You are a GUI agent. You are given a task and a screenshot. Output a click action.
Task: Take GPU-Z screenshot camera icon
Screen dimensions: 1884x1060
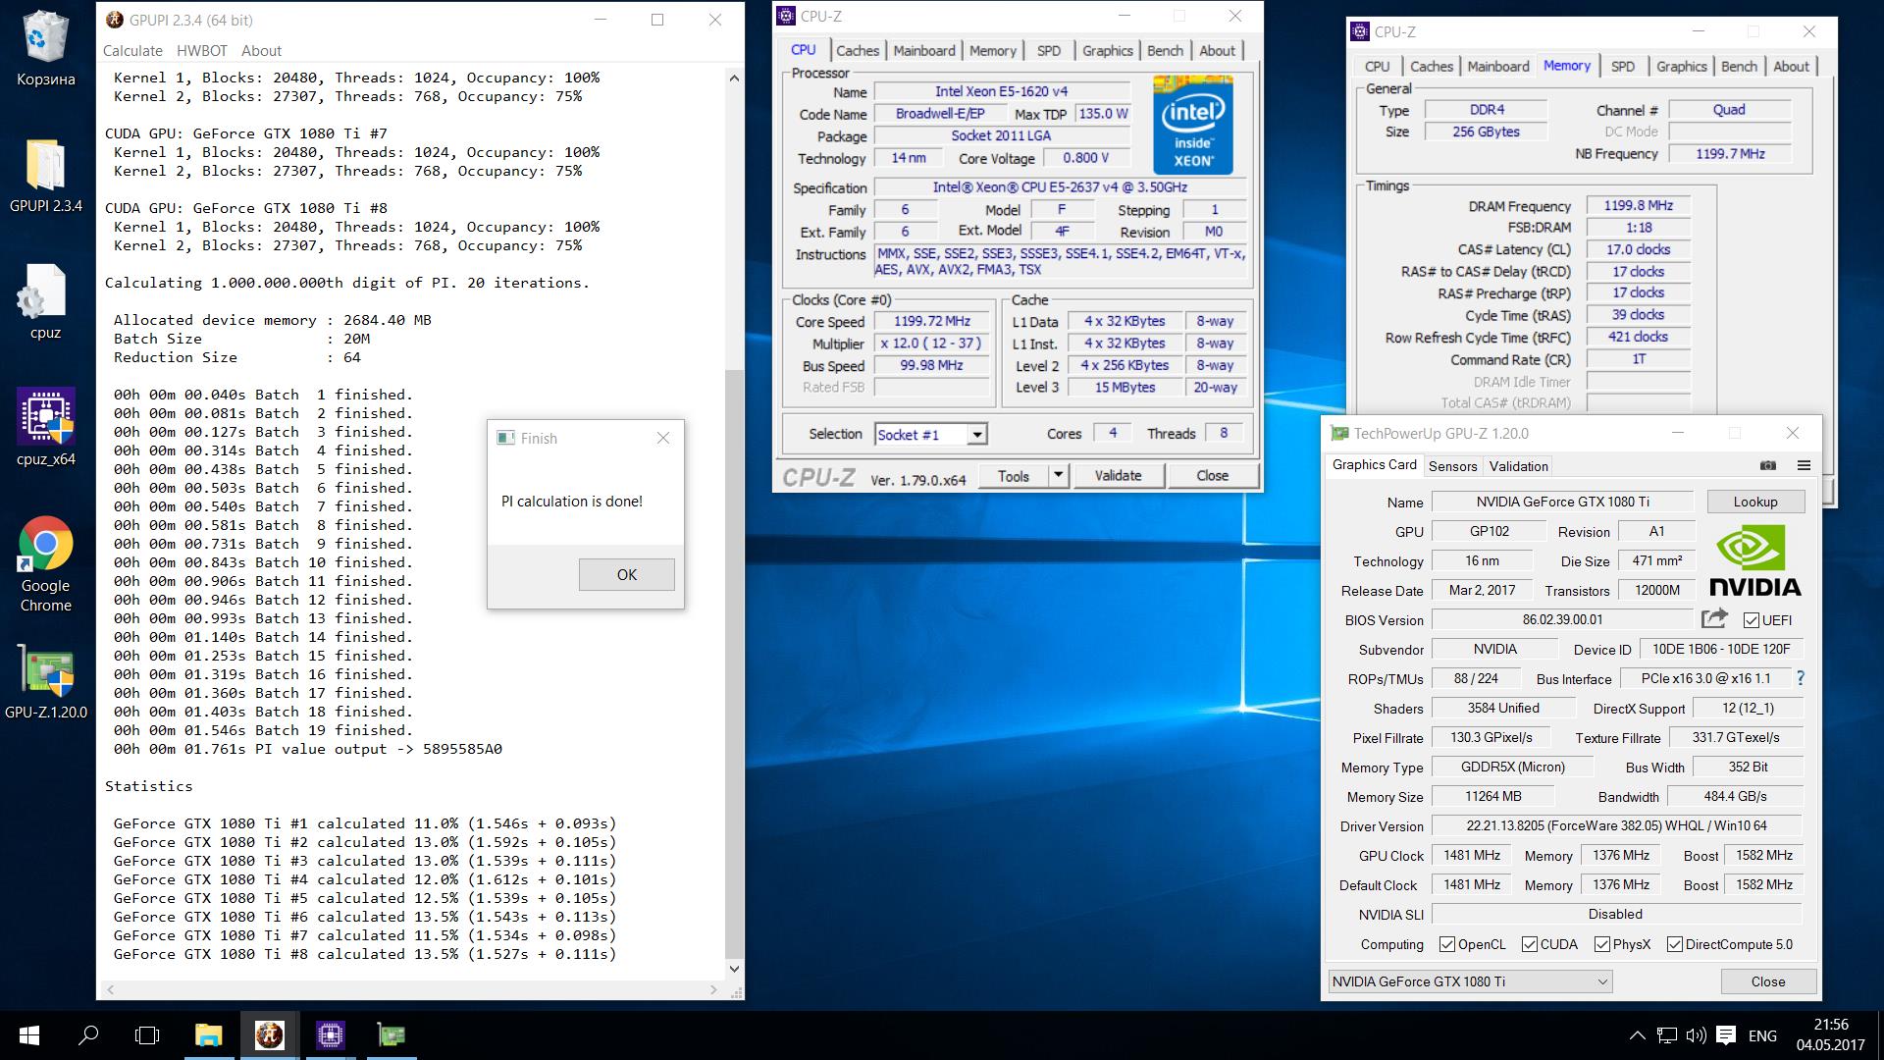tap(1768, 465)
